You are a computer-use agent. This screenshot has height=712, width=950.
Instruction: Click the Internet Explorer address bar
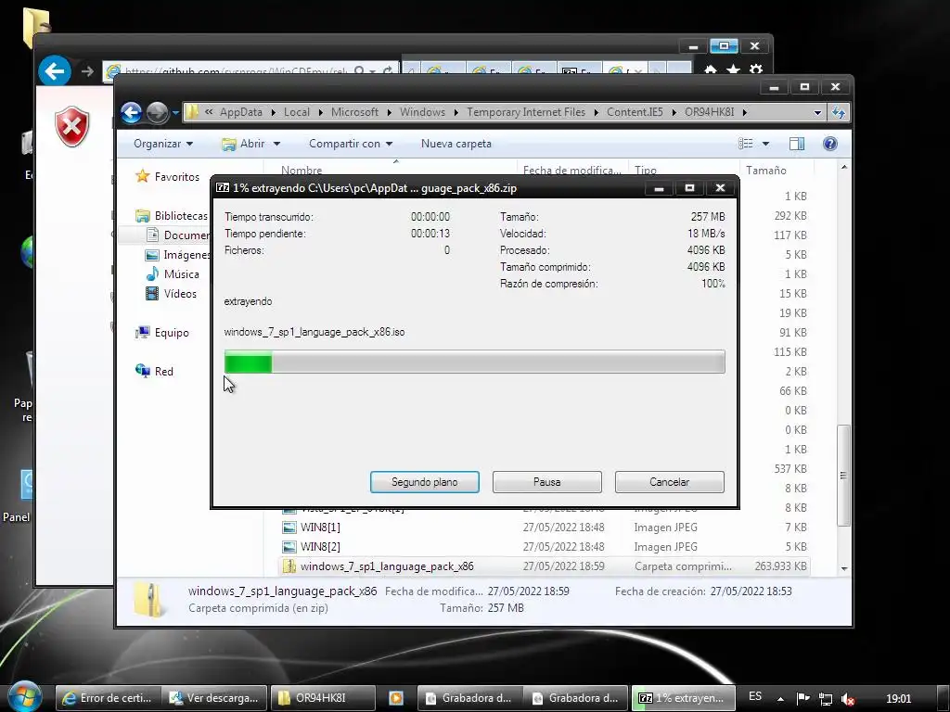pyautogui.click(x=235, y=71)
